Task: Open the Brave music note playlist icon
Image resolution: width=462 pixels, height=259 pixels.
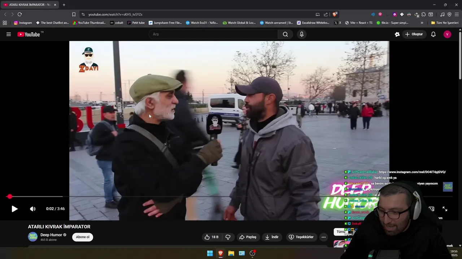Action: [442, 14]
